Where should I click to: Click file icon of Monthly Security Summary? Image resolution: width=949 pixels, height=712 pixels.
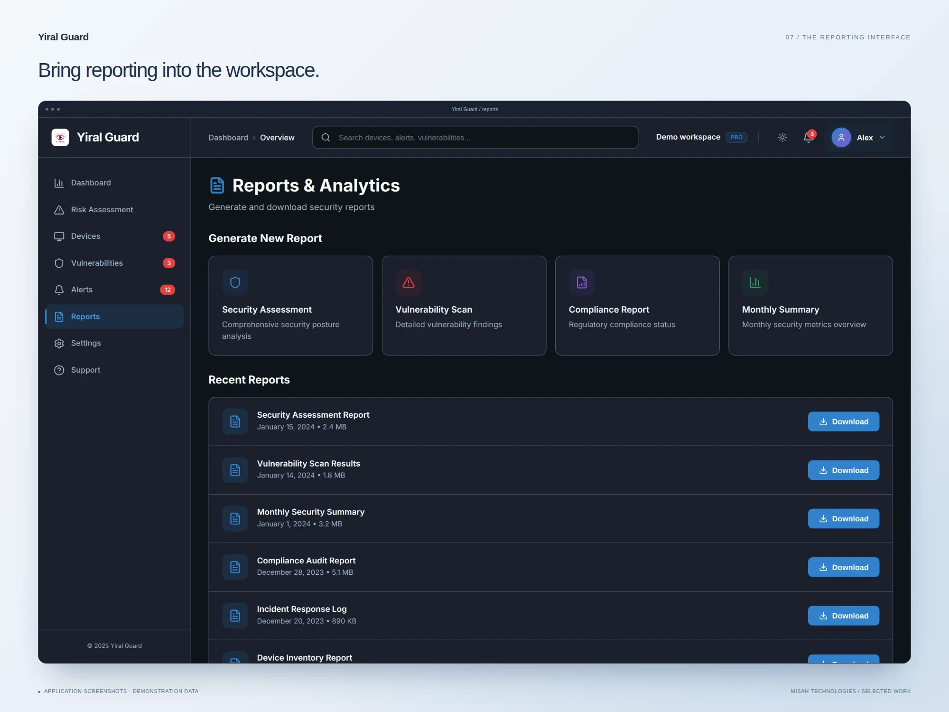tap(235, 518)
